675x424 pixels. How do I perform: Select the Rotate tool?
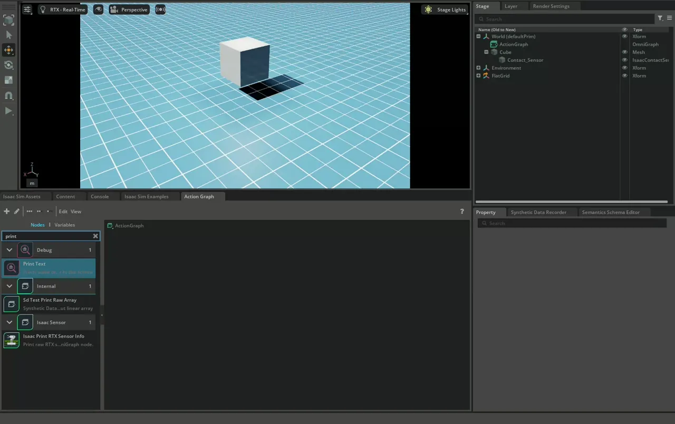click(x=8, y=65)
